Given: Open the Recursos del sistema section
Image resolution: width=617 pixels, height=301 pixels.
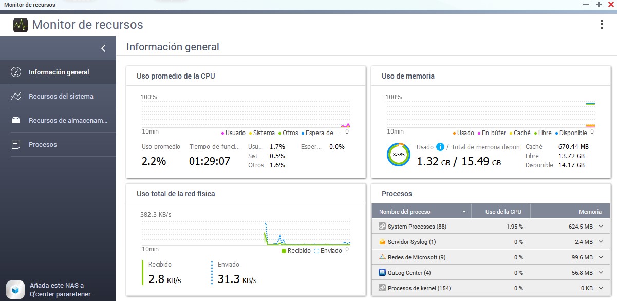Looking at the screenshot, I should point(61,97).
